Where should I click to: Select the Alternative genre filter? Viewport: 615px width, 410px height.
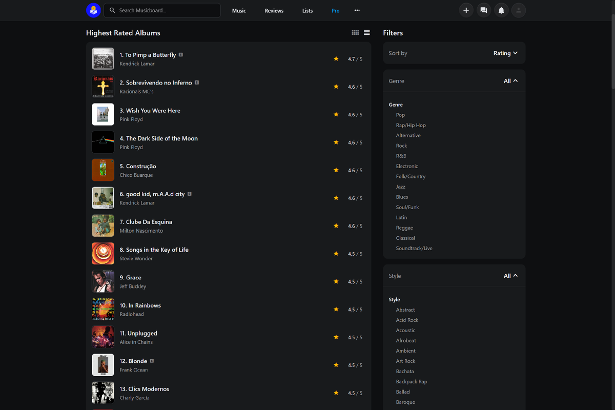(x=408, y=136)
